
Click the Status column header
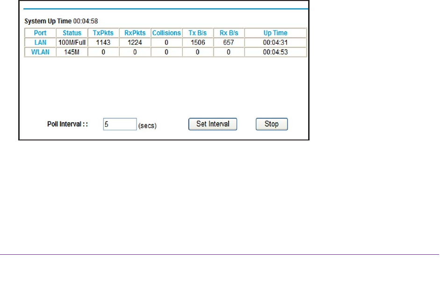click(72, 33)
